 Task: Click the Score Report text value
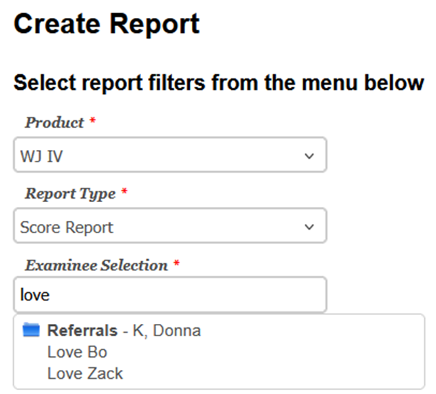(x=67, y=228)
